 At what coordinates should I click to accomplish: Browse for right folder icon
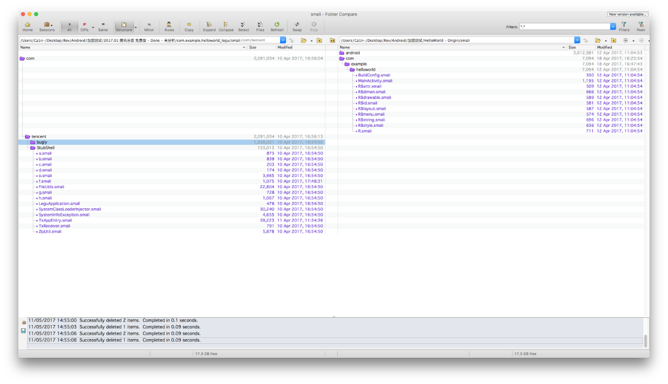point(597,40)
